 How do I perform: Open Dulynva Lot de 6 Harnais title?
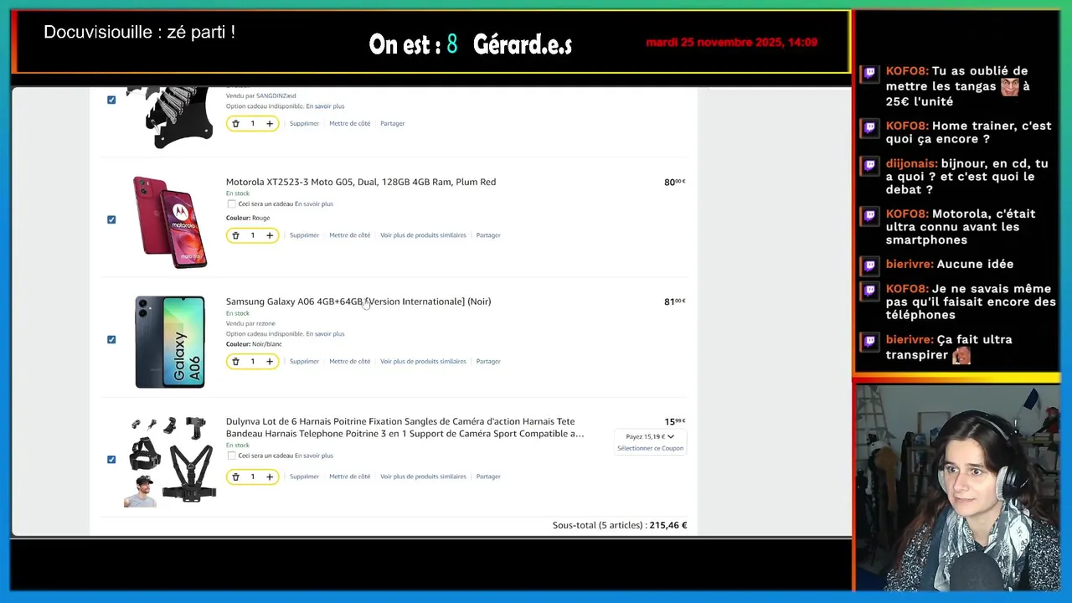(x=405, y=427)
